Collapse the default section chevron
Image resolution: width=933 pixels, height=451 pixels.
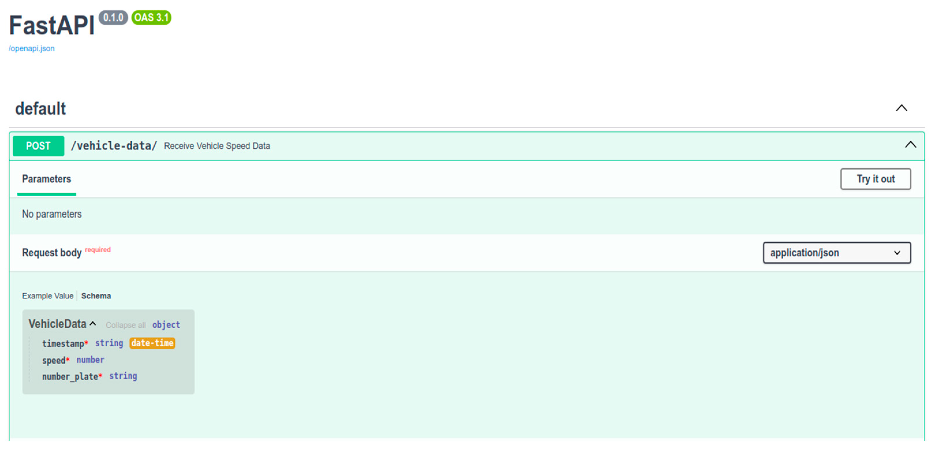[901, 108]
